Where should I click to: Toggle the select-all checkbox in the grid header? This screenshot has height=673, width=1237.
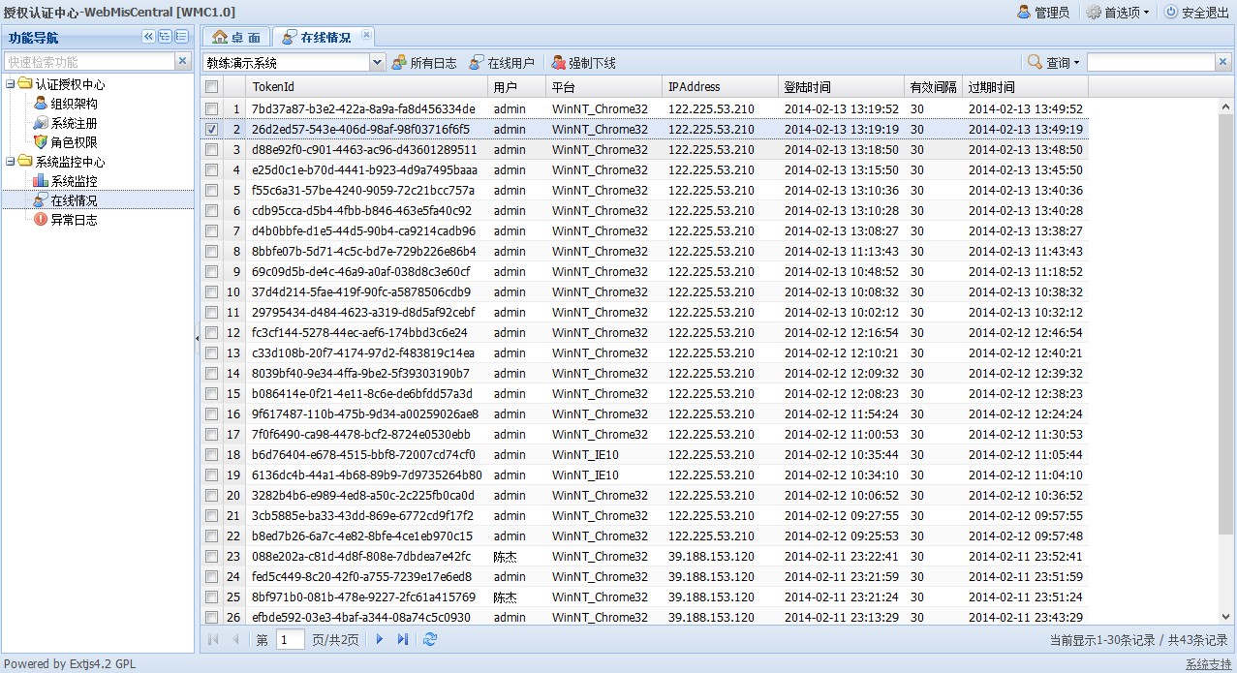pyautogui.click(x=211, y=87)
